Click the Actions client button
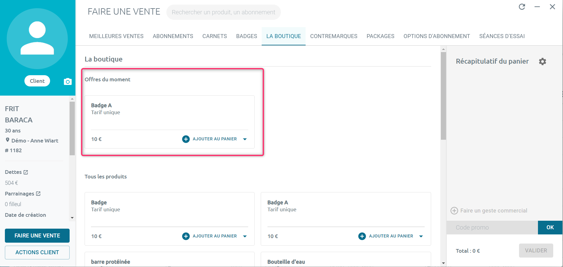Screen dimensions: 563x267 37,252
